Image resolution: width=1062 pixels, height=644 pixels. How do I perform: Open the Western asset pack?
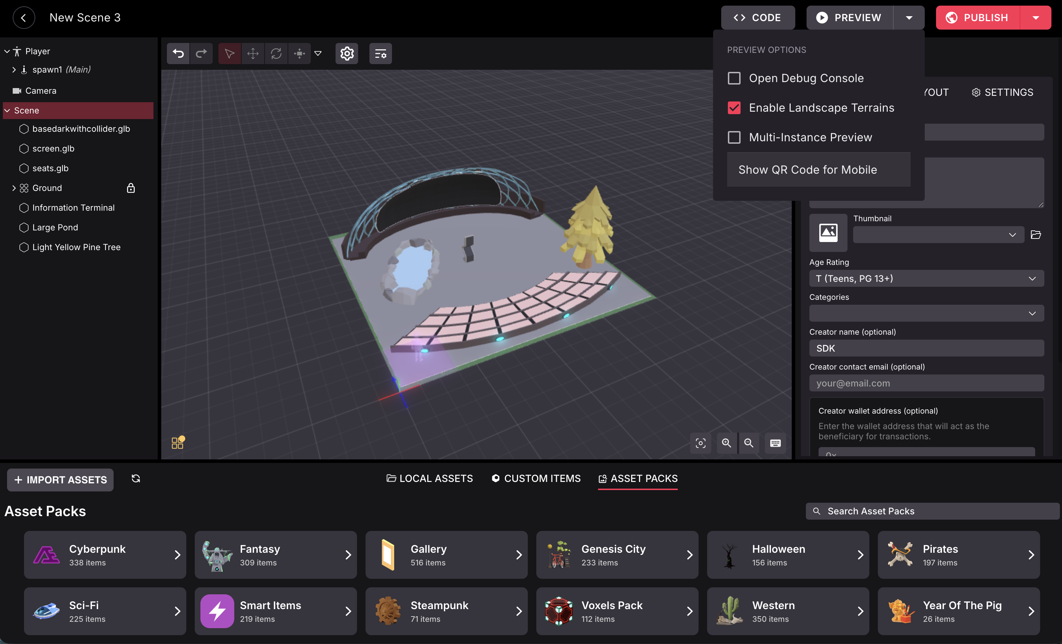[788, 611]
